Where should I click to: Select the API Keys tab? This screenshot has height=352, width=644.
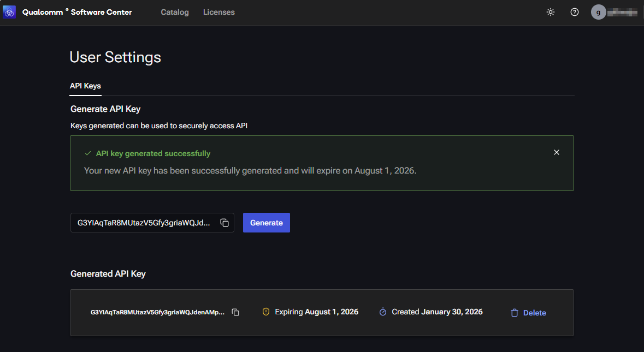[x=85, y=86]
